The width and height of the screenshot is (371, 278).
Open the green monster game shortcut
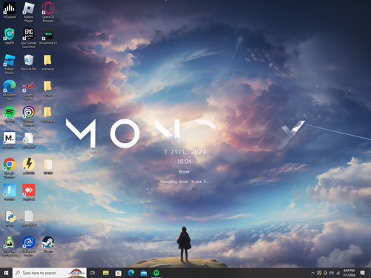click(x=10, y=246)
